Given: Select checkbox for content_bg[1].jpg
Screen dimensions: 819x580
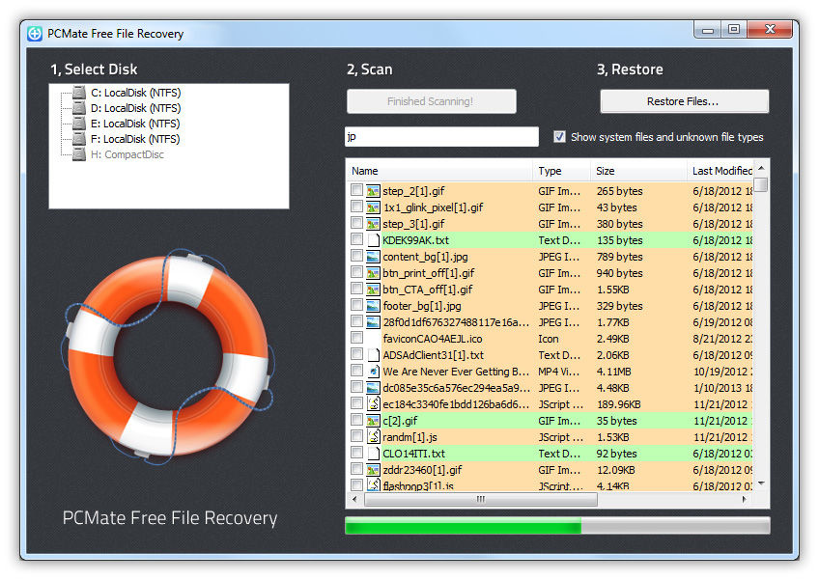Looking at the screenshot, I should click(x=356, y=257).
